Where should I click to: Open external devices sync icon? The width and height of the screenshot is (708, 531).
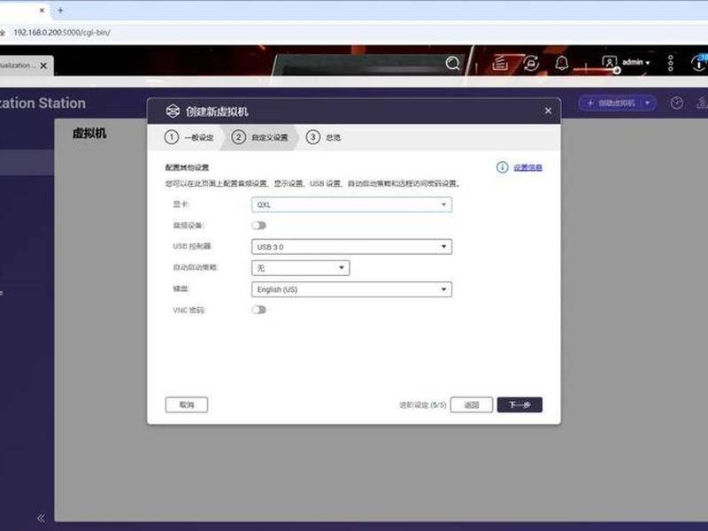coord(531,63)
